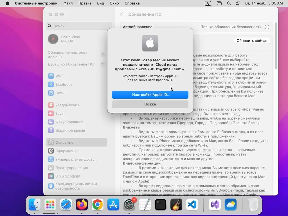Open Control Center in the menu bar
The image size is (288, 216).
(238, 3)
